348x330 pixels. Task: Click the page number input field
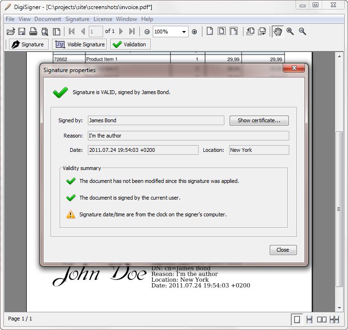pyautogui.click(x=95, y=32)
